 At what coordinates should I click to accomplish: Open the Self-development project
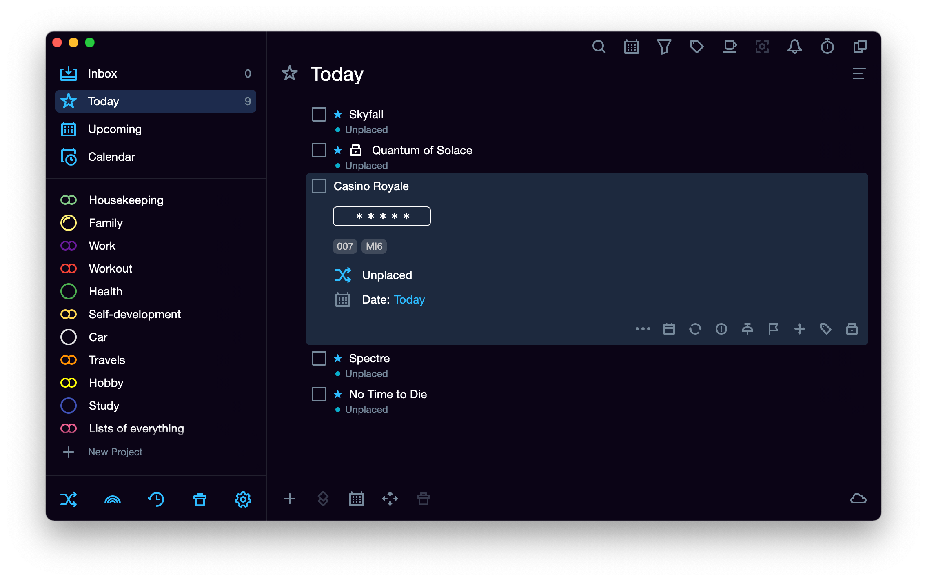click(x=156, y=314)
